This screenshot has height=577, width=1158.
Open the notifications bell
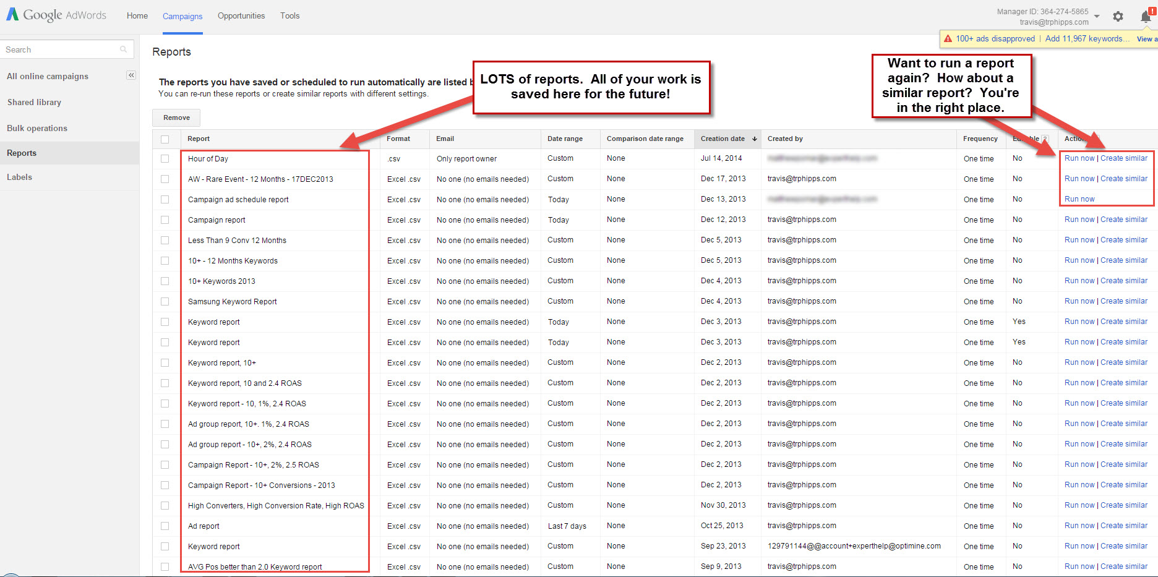(1144, 17)
